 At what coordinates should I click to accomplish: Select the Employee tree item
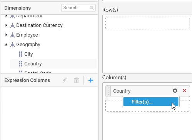(x=27, y=35)
